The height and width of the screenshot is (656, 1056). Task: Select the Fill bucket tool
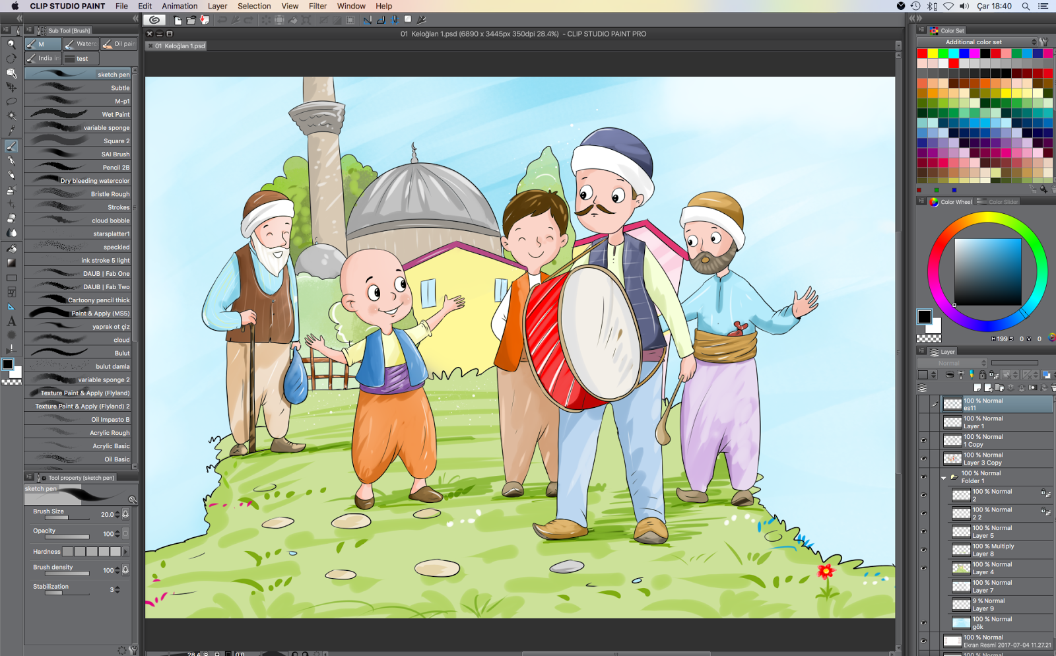point(11,248)
